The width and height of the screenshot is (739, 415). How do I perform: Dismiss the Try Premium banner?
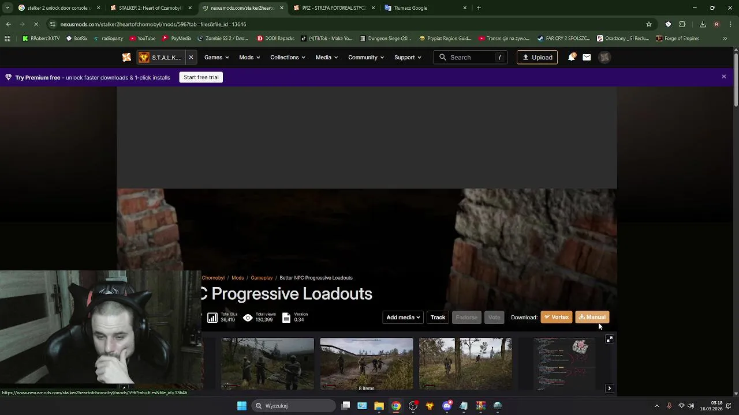point(723,77)
